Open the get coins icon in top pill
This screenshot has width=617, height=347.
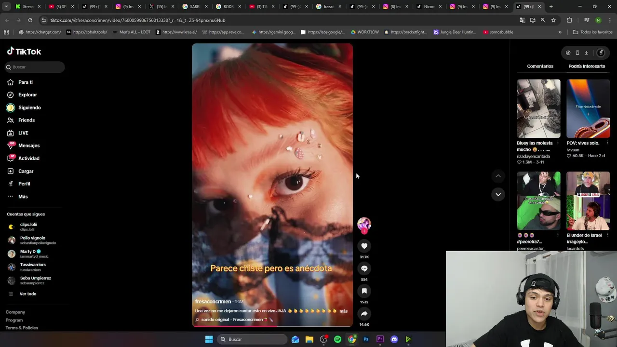coord(568,53)
